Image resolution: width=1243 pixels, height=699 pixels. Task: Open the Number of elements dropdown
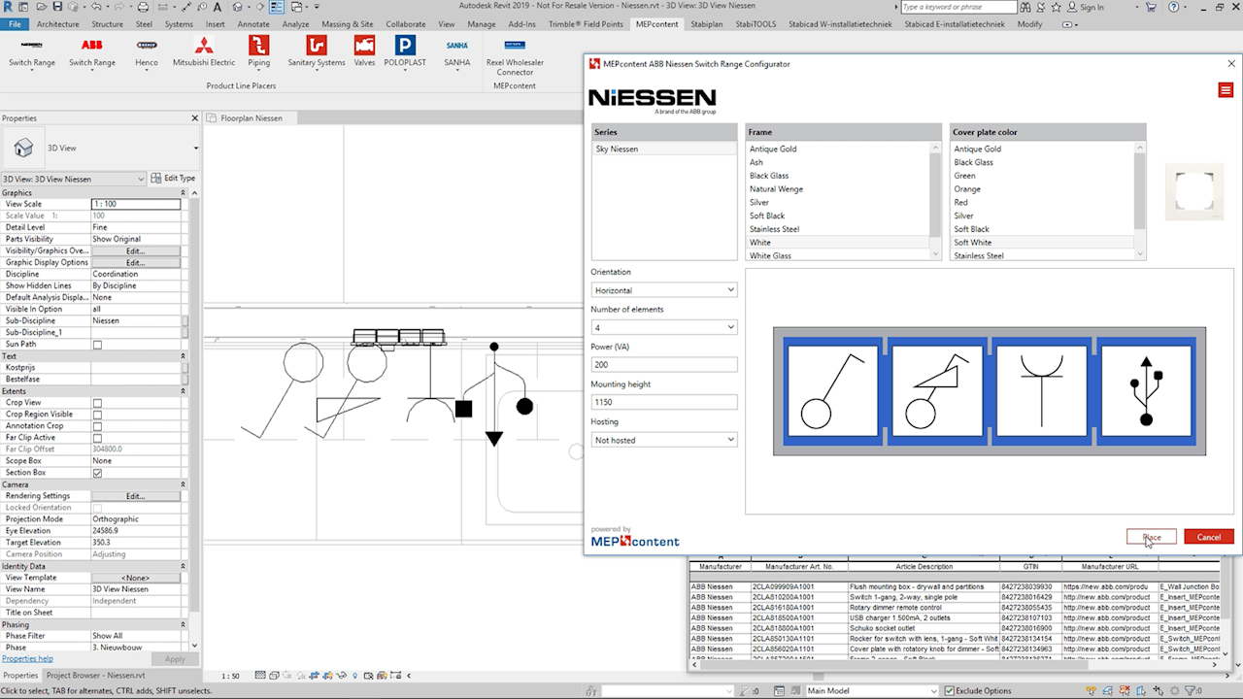click(664, 327)
